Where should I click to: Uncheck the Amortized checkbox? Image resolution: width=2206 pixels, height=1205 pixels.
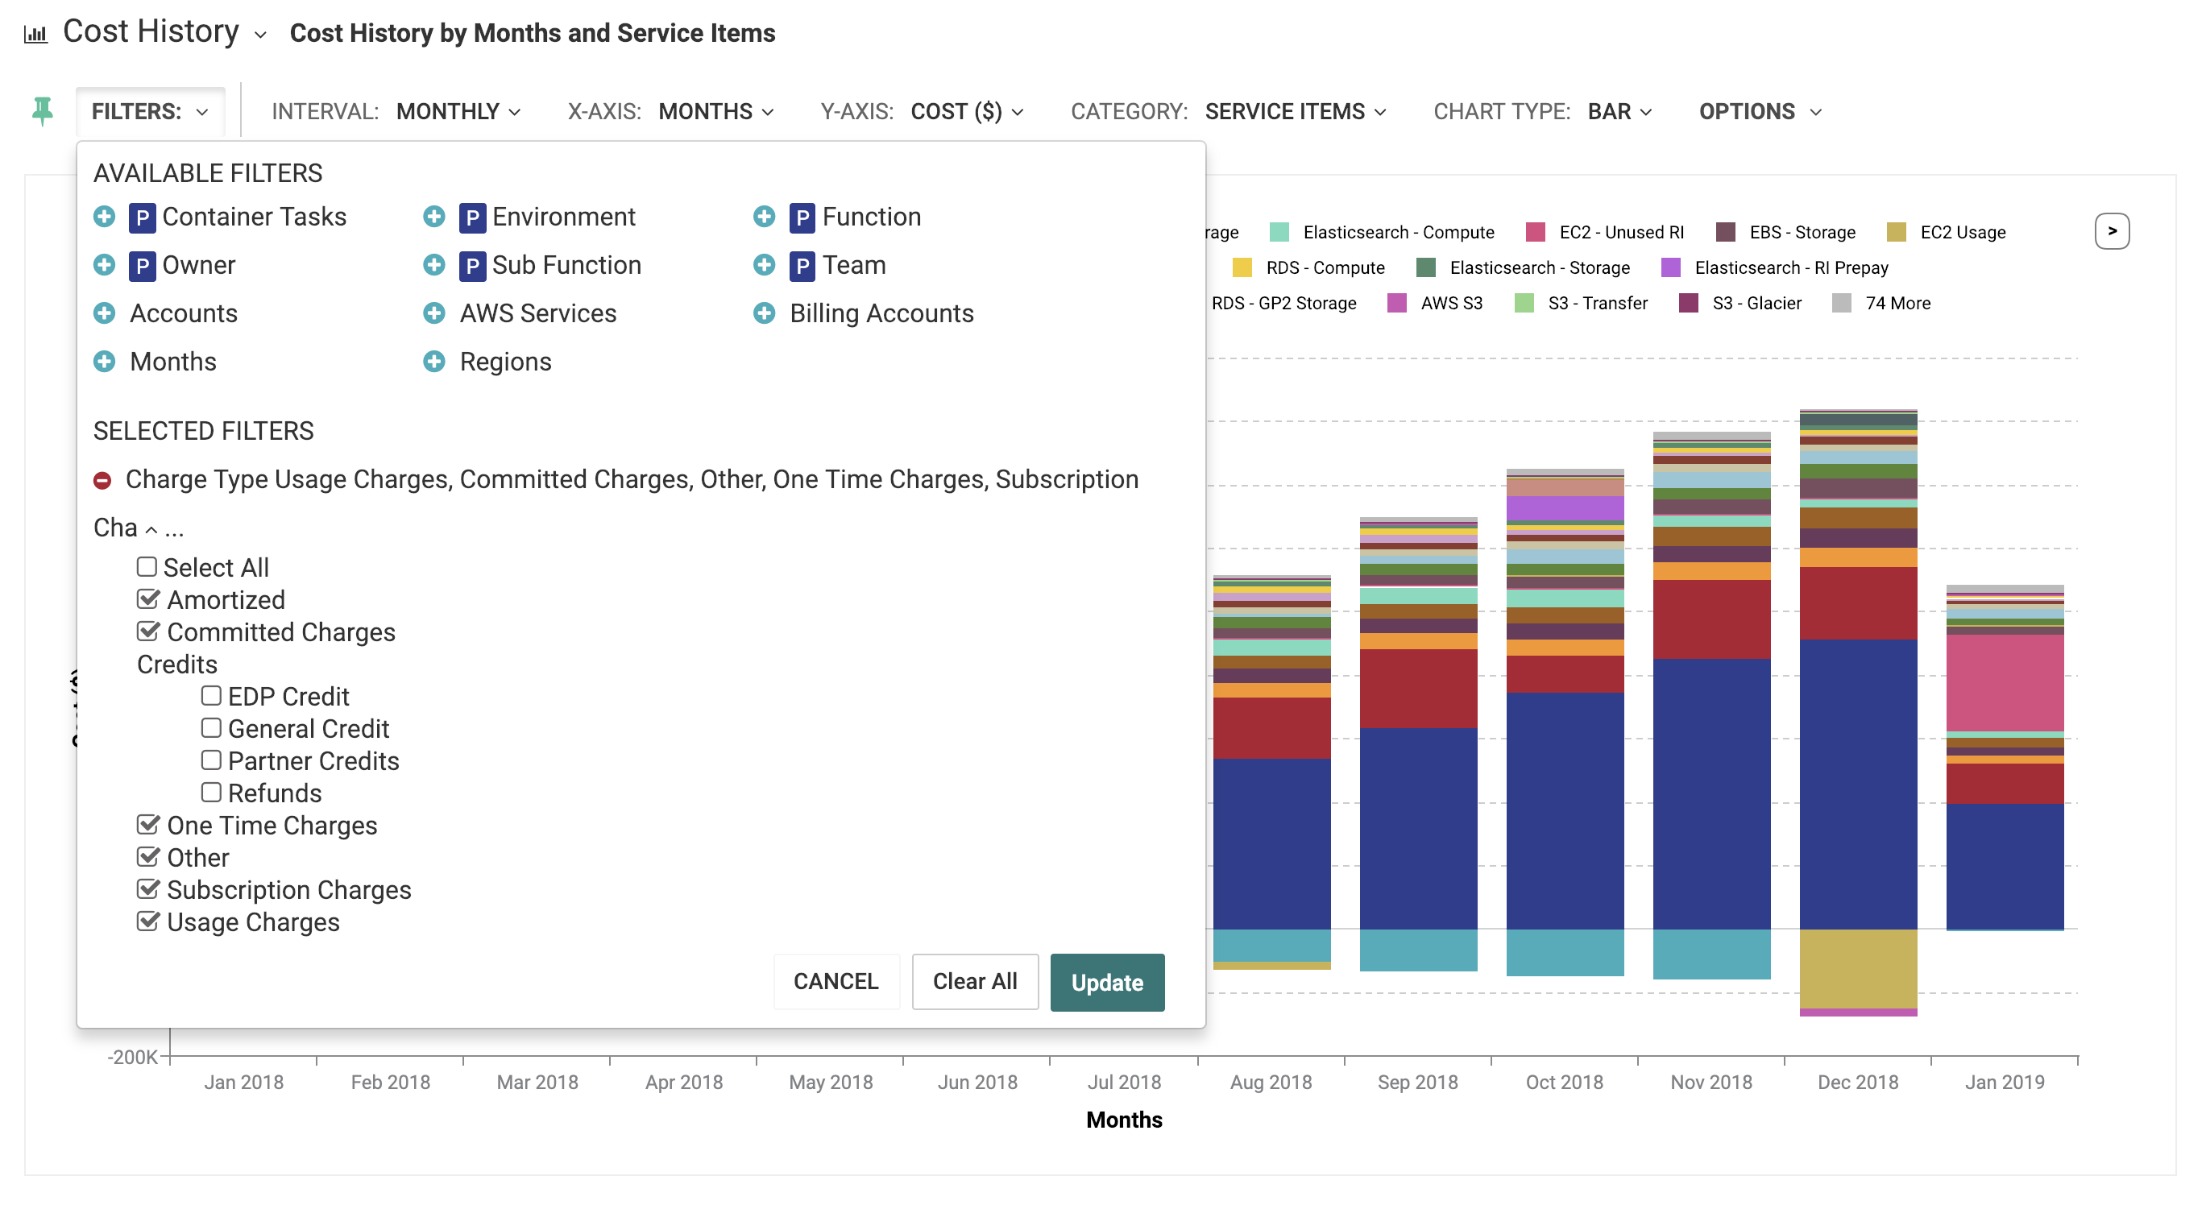point(148,598)
